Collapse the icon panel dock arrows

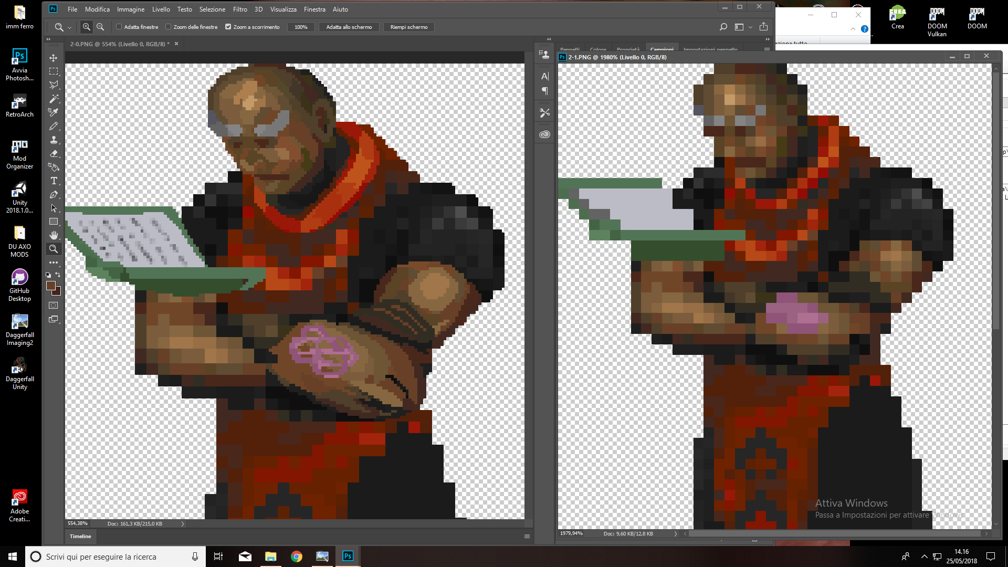(549, 39)
